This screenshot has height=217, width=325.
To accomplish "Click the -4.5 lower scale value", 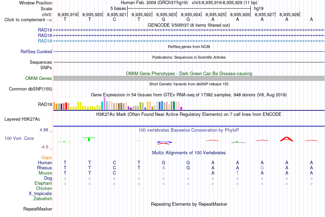I will pos(44,147).
